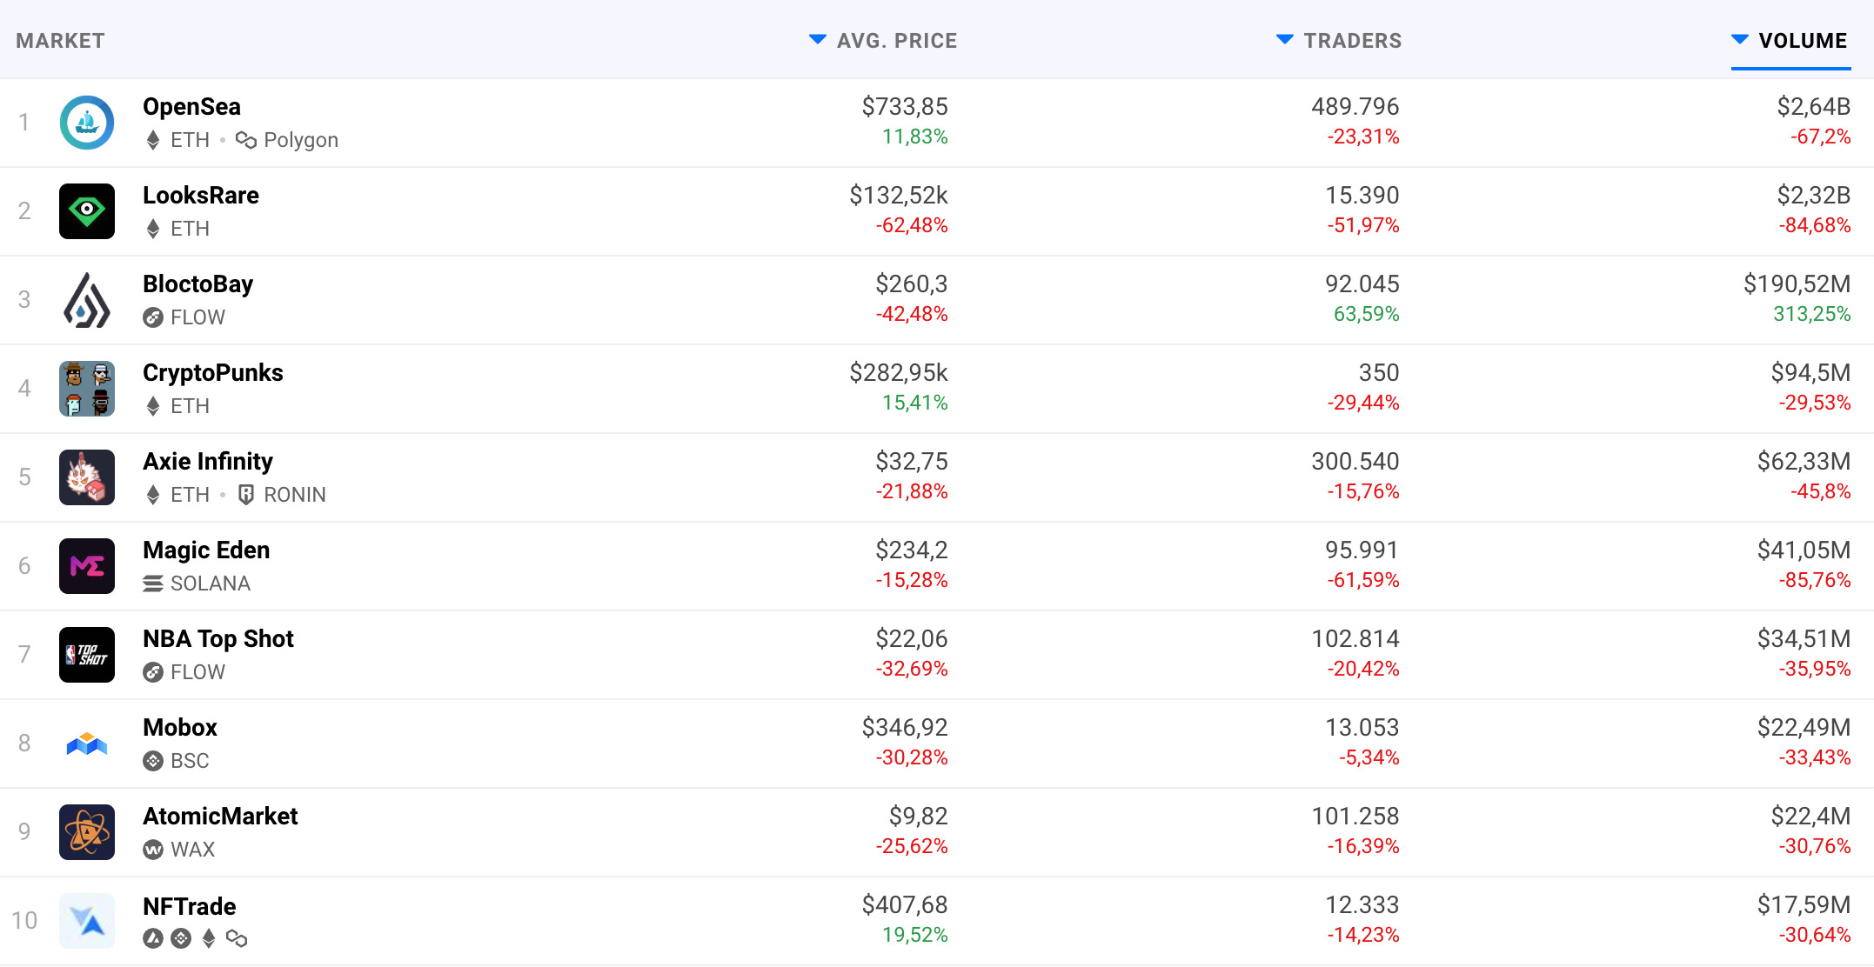Click the BSC icon under Mobox
The height and width of the screenshot is (967, 1874).
coord(153,761)
